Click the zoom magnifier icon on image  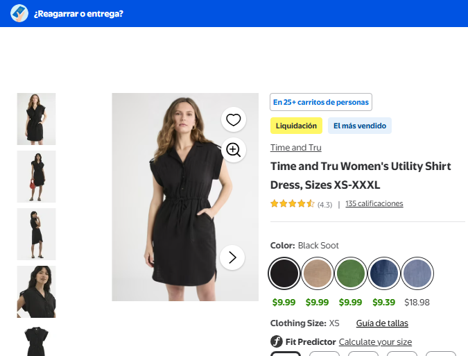pyautogui.click(x=234, y=150)
